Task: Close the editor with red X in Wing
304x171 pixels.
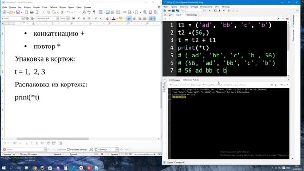Action: click(287, 19)
